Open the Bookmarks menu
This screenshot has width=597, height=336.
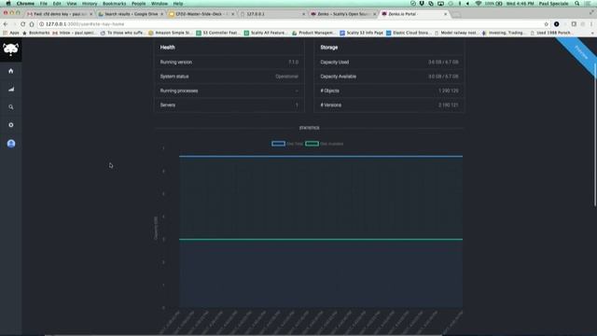pos(114,4)
